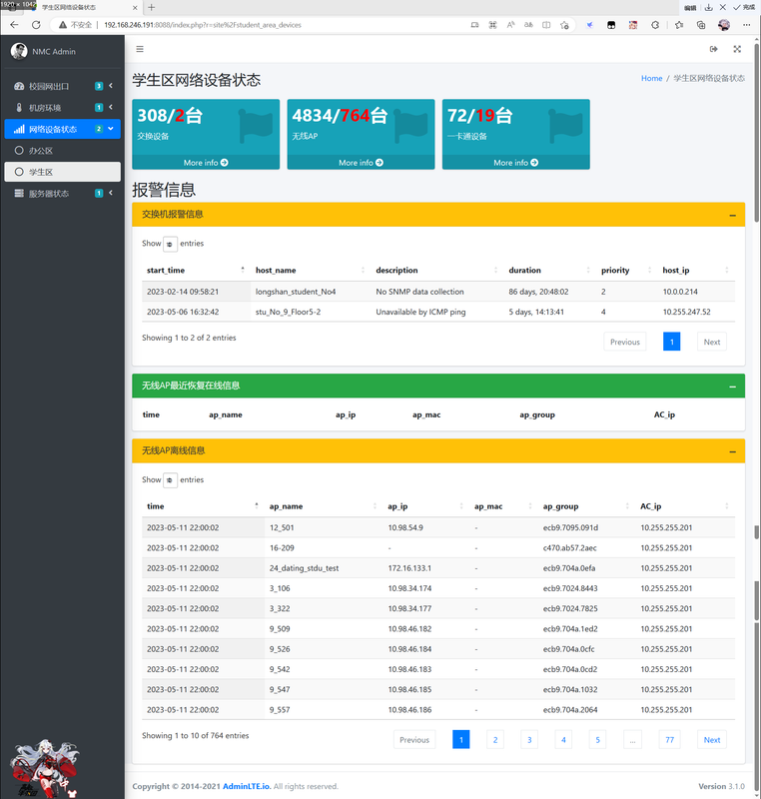Viewport: 761px width, 799px height.
Task: Select the 学生区 circle menu option
Action: click(19, 172)
